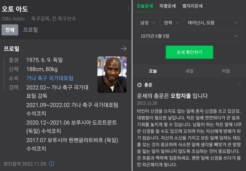Click the info icon beside 본인참여 date
246x171 pixels.
tap(51, 164)
